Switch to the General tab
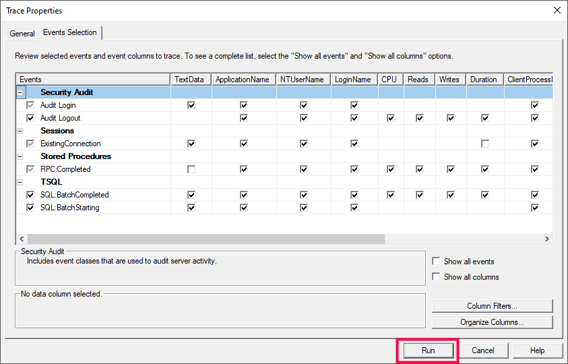This screenshot has width=568, height=364. click(x=22, y=33)
